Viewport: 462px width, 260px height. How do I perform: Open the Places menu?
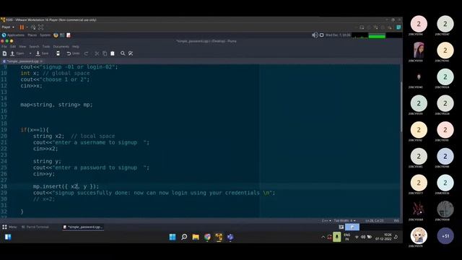(x=32, y=35)
